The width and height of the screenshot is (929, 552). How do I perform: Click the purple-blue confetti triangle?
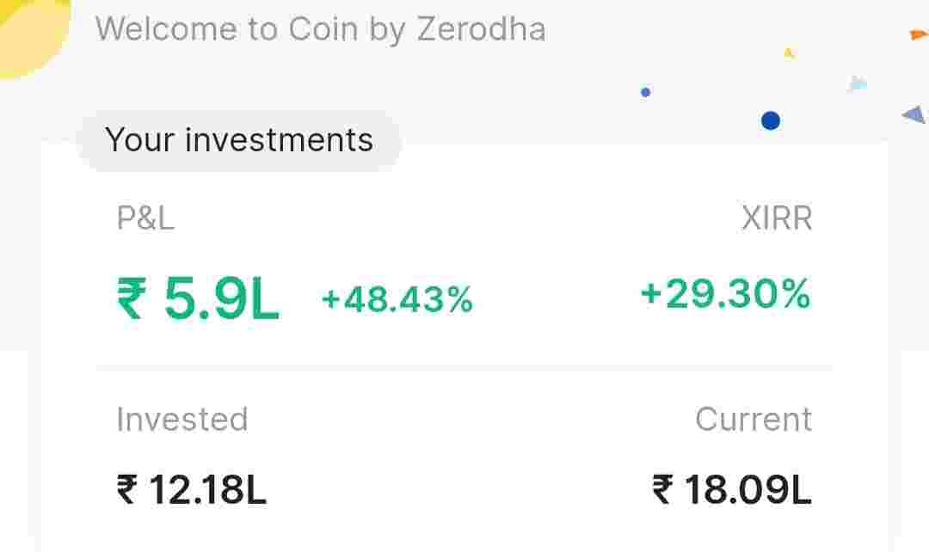click(x=914, y=113)
